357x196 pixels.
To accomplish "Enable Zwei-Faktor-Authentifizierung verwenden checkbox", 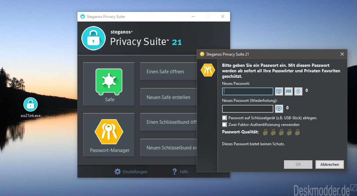I will (225, 125).
